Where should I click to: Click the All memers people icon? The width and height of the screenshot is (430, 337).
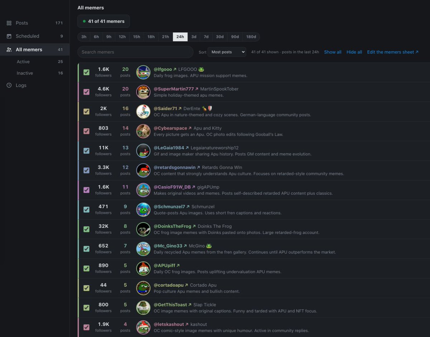(9, 49)
